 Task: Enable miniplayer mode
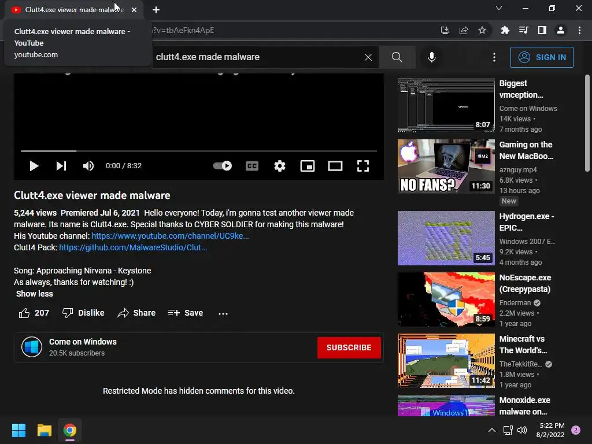(x=308, y=166)
